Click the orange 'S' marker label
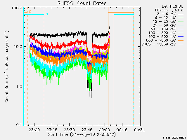The image size is (187, 140). click(30, 12)
